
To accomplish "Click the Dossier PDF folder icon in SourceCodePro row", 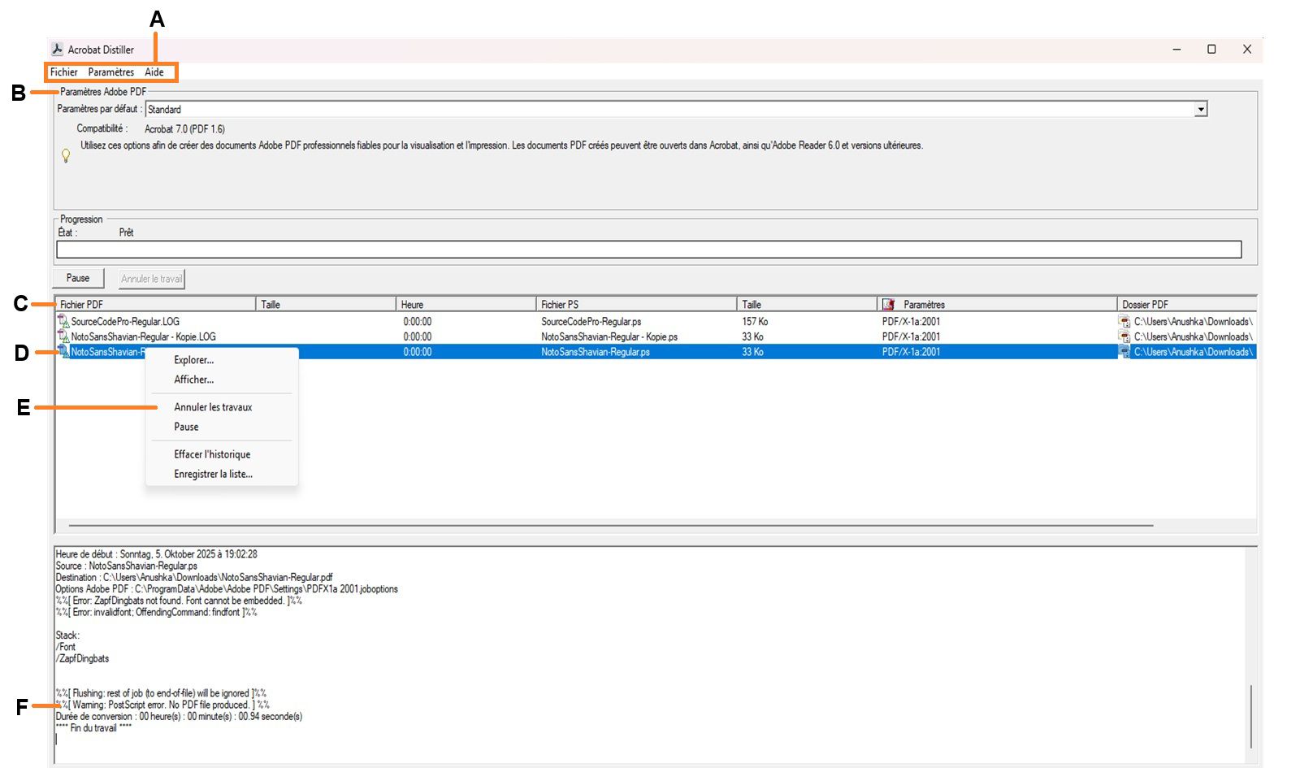I will pyautogui.click(x=1124, y=322).
